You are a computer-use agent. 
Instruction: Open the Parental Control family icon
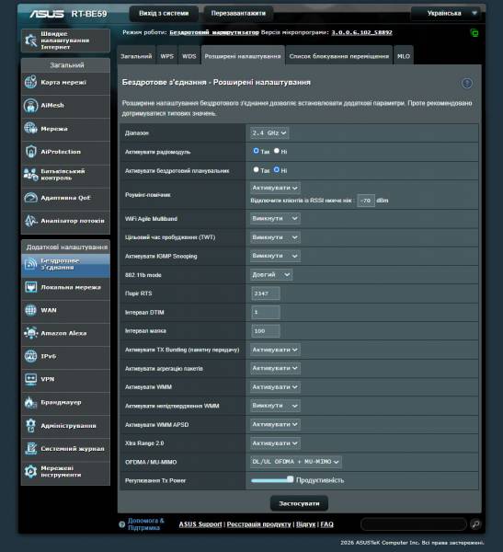pyautogui.click(x=30, y=175)
